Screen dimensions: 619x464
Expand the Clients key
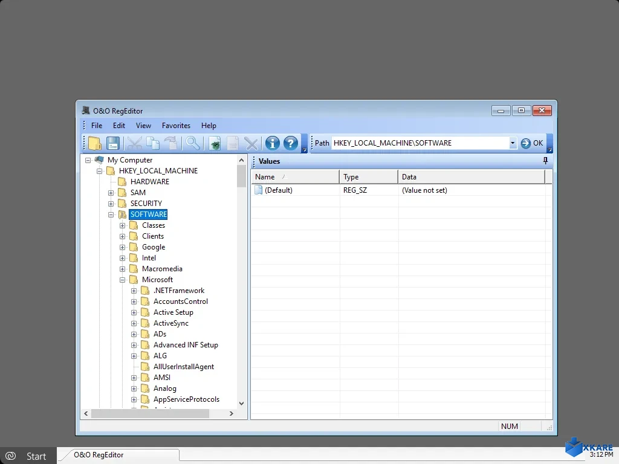coord(122,236)
